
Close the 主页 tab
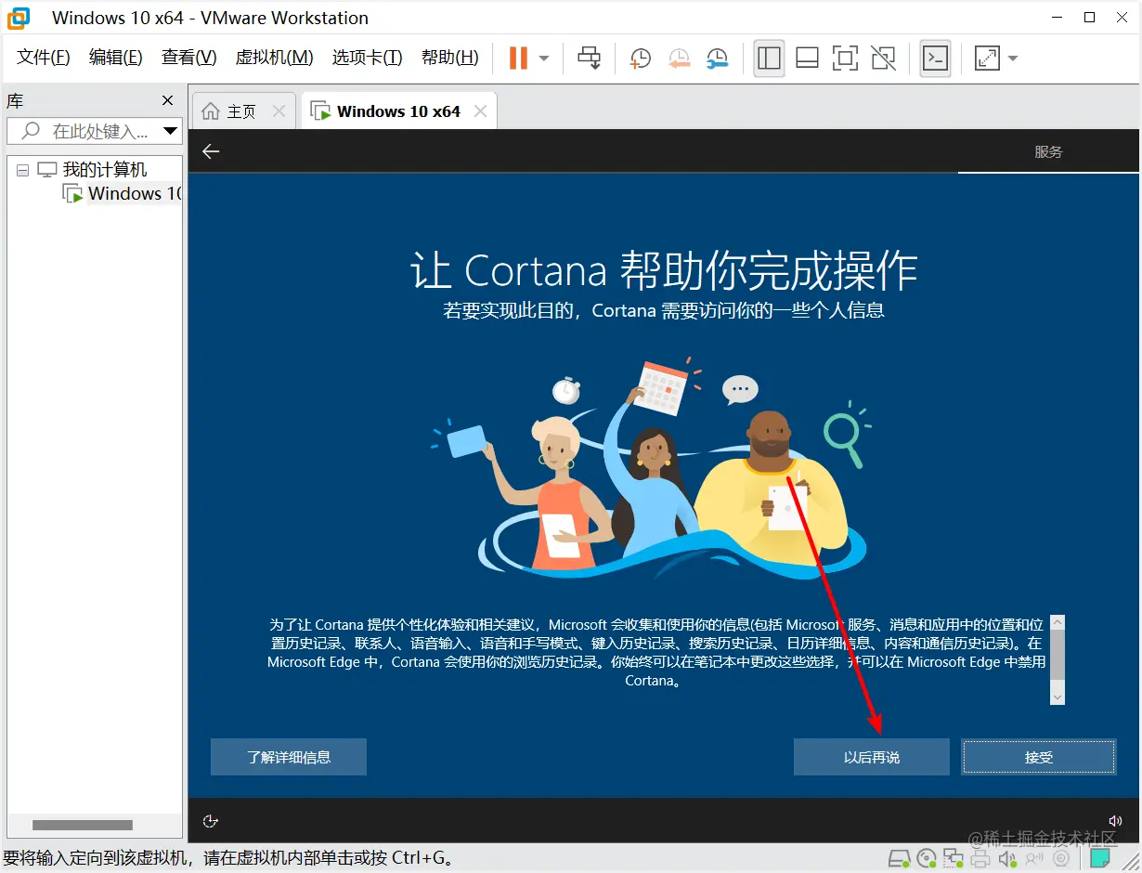click(x=278, y=111)
